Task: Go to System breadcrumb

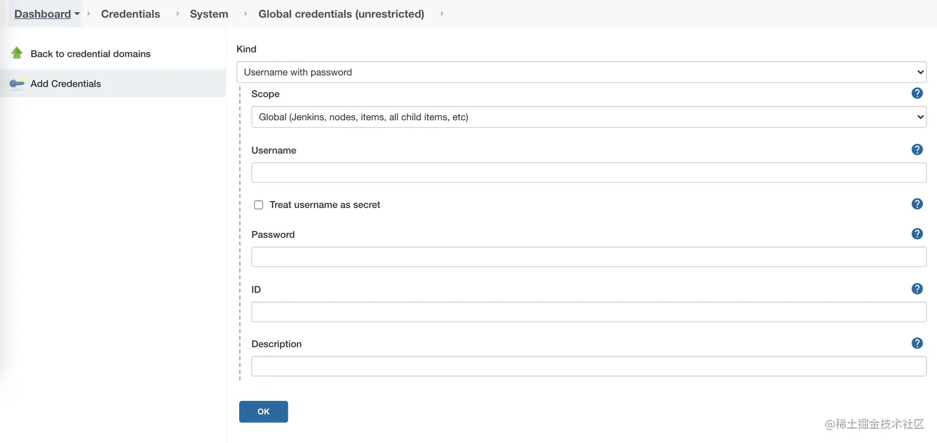Action: (209, 14)
